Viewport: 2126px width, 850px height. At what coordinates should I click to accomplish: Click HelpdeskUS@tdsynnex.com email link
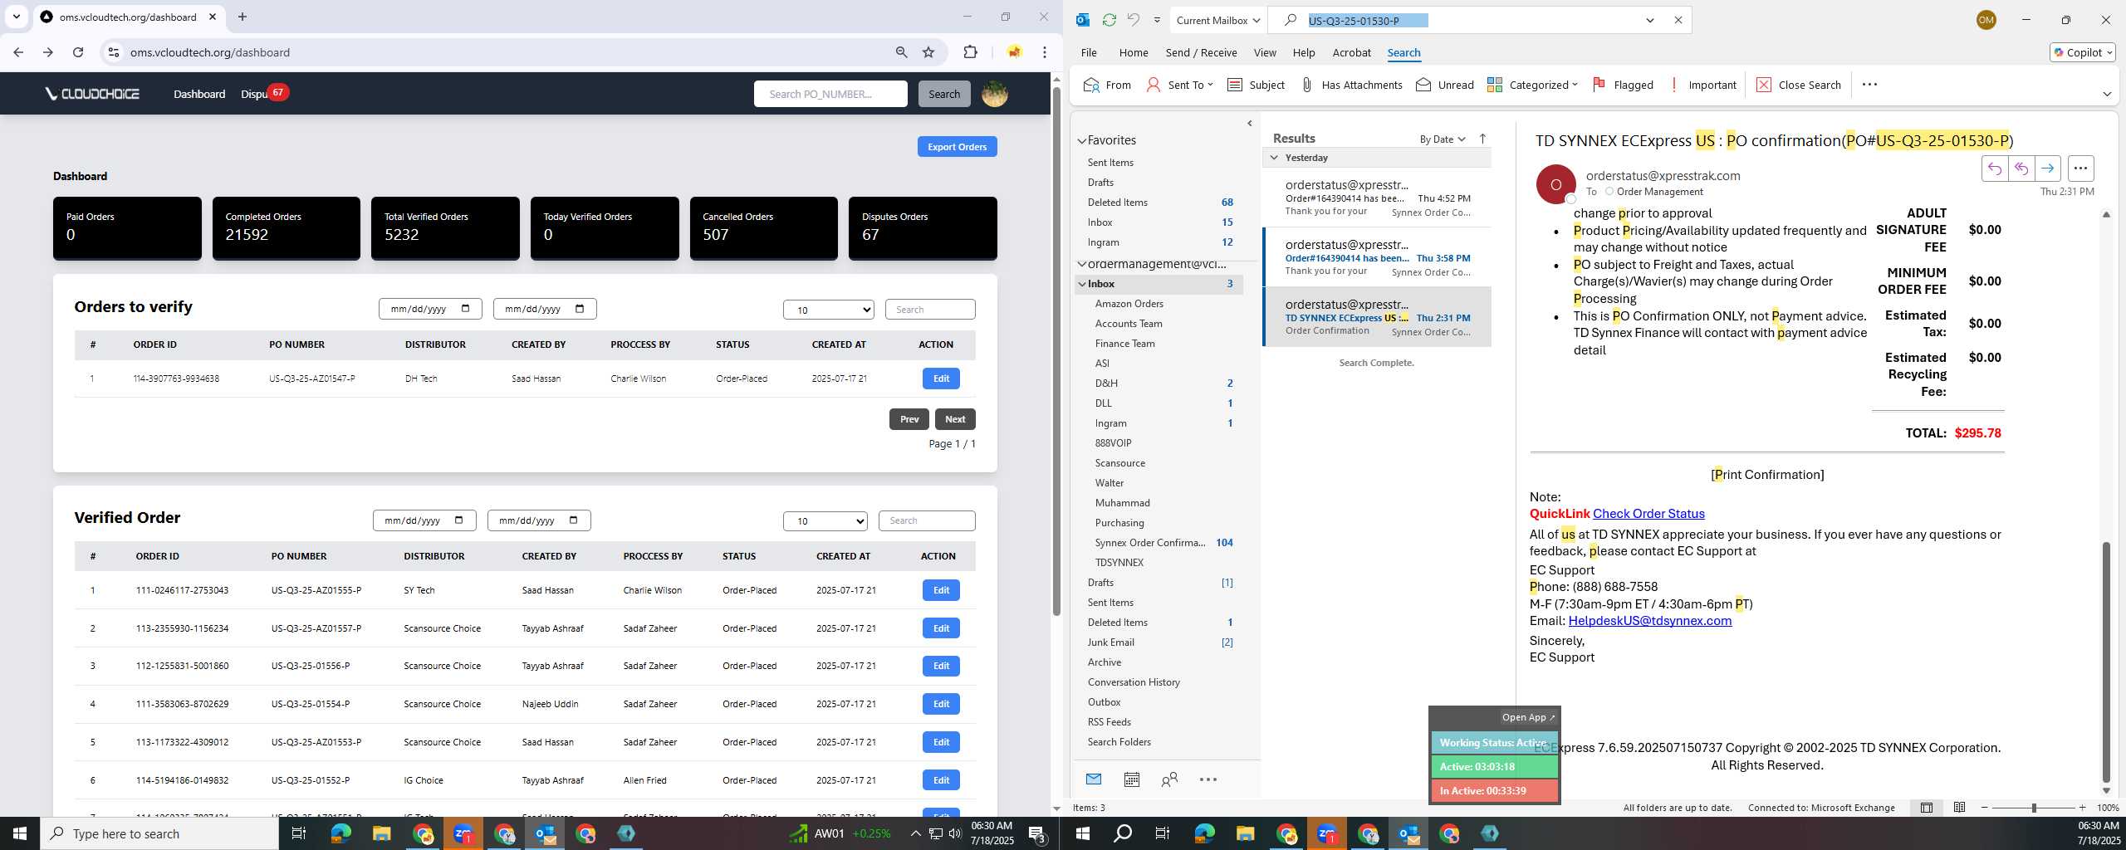click(1649, 621)
